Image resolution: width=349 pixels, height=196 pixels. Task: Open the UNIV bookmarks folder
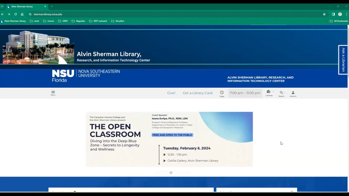coord(63,21)
